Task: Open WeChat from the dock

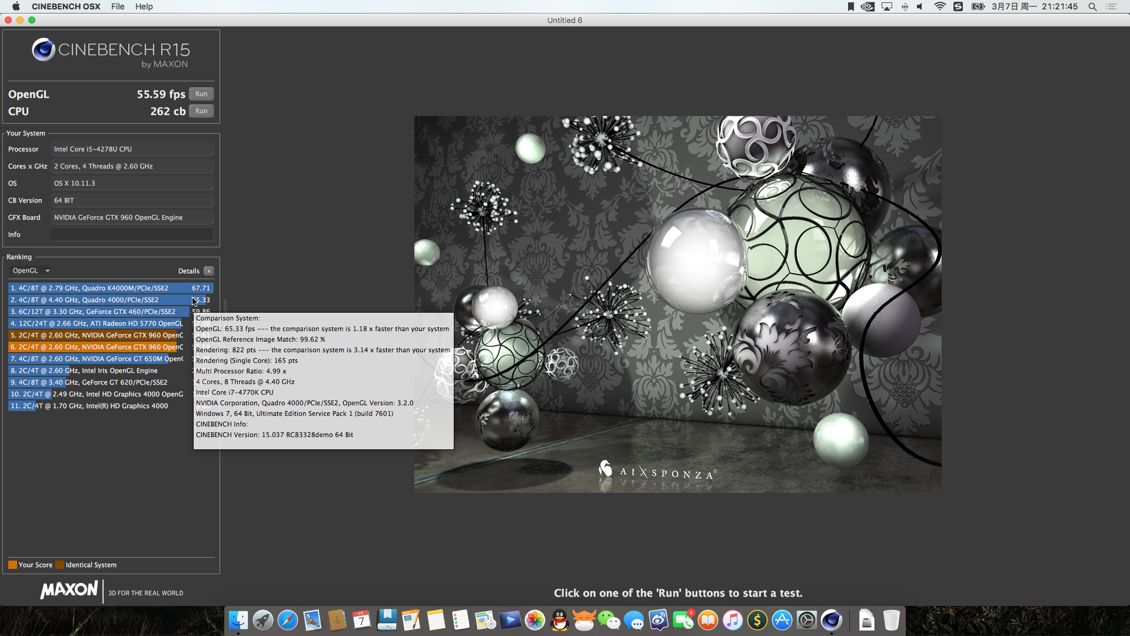Action: tap(609, 620)
